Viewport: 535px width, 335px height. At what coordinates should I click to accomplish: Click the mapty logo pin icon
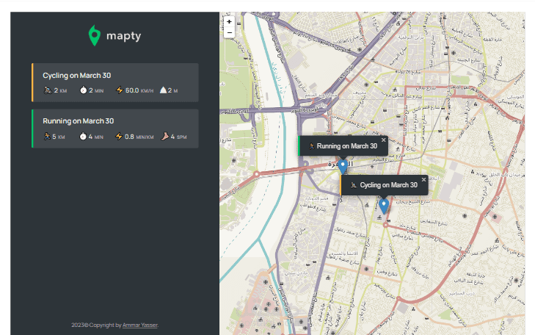tap(94, 35)
